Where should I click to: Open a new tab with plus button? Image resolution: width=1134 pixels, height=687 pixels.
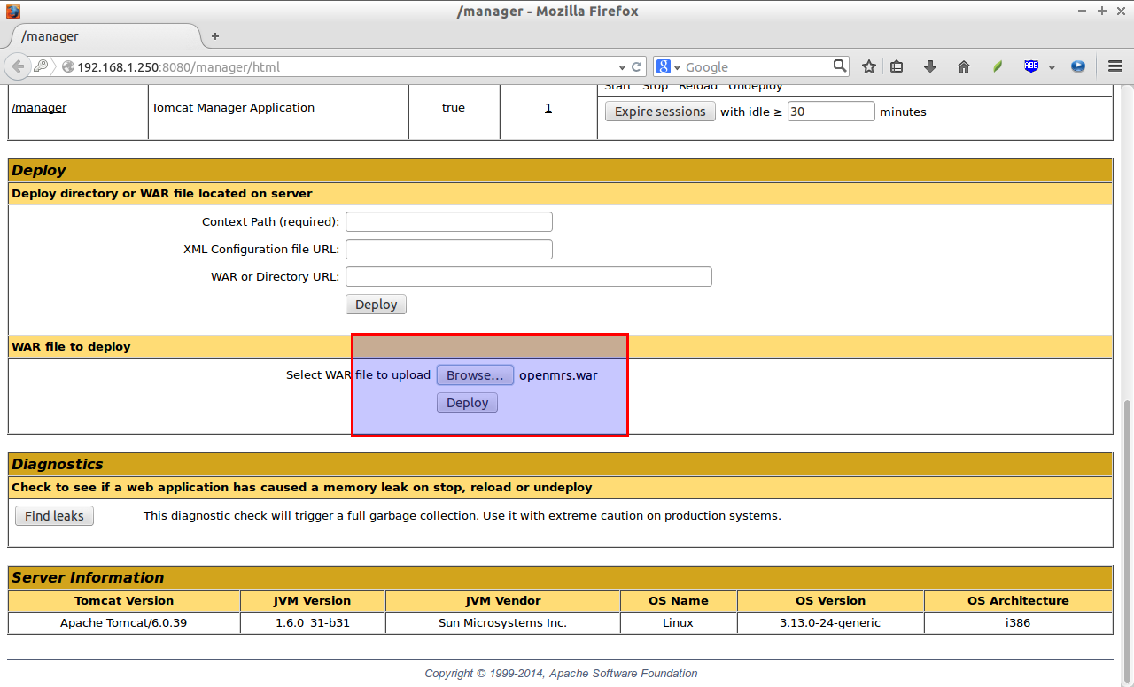tap(215, 36)
